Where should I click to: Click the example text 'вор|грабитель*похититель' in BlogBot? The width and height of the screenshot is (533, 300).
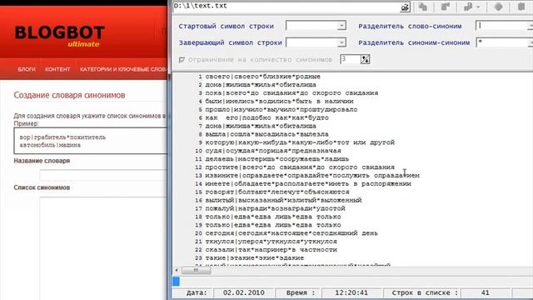point(62,137)
